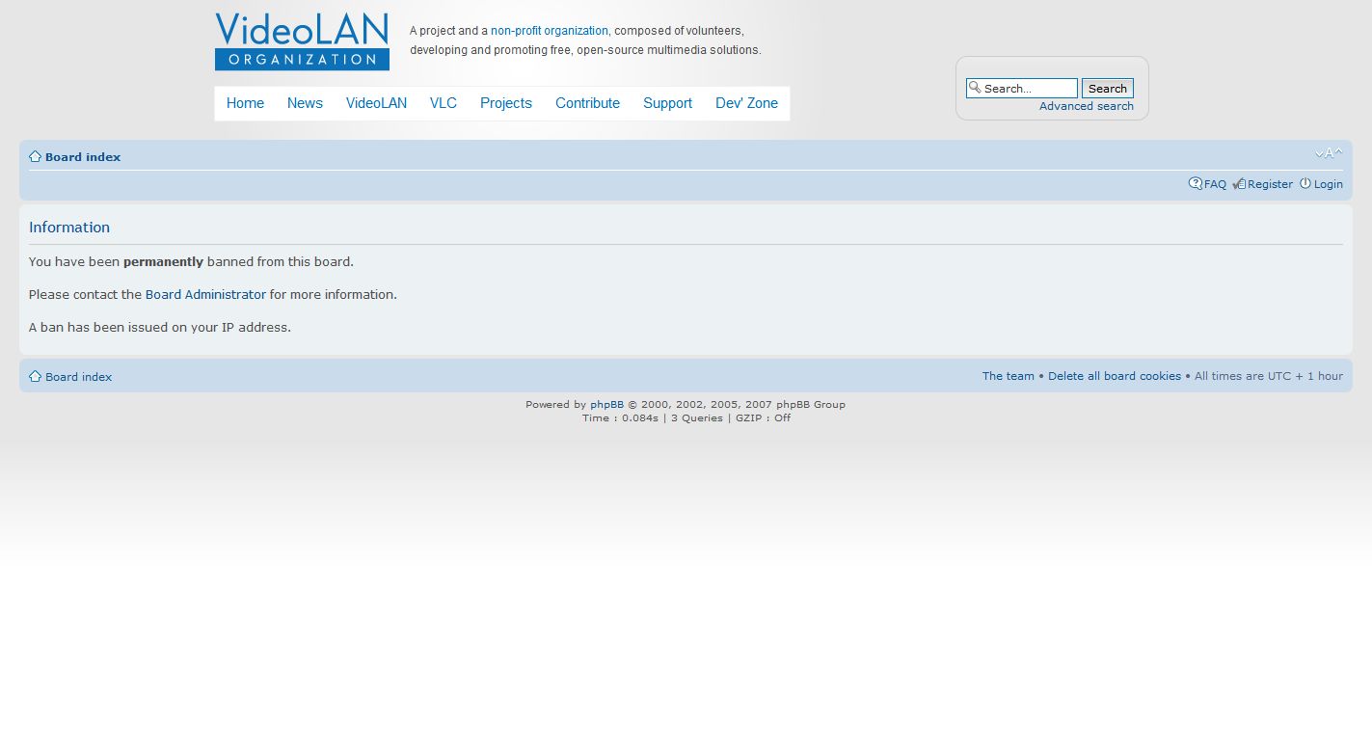Click the VideoLAN Organization logo
The image size is (1372, 753).
tap(302, 41)
